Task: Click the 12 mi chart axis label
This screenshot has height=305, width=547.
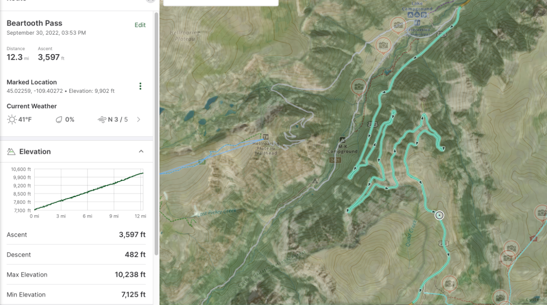Action: [140, 216]
